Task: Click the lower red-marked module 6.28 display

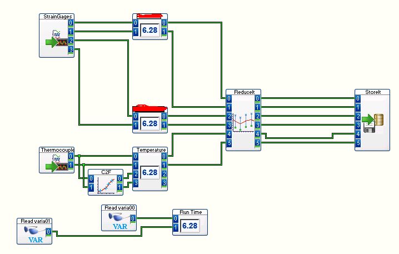Action: point(149,124)
